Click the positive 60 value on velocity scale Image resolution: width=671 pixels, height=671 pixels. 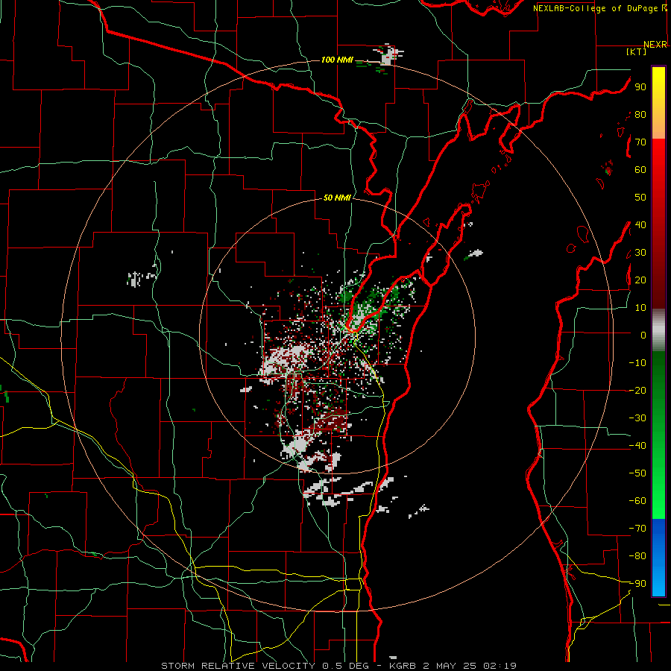pyautogui.click(x=640, y=170)
